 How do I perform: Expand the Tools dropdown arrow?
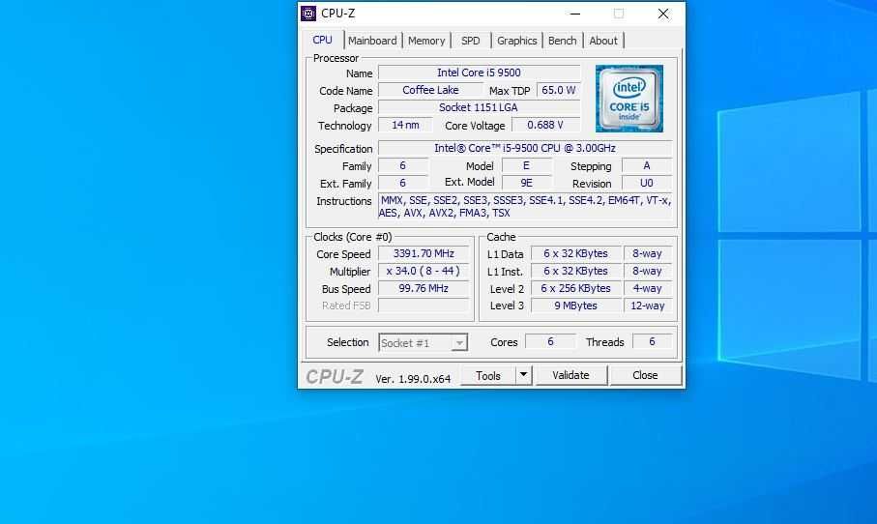[x=523, y=375]
